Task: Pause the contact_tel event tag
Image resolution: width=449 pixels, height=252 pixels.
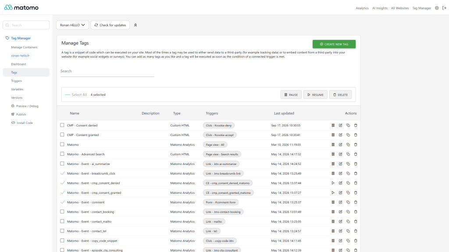Action: tap(333, 231)
